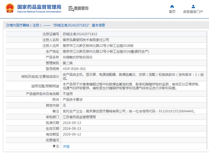The width and height of the screenshot is (209, 154).
Task: Select expiry date 2029-09-12
Action: [72, 134]
